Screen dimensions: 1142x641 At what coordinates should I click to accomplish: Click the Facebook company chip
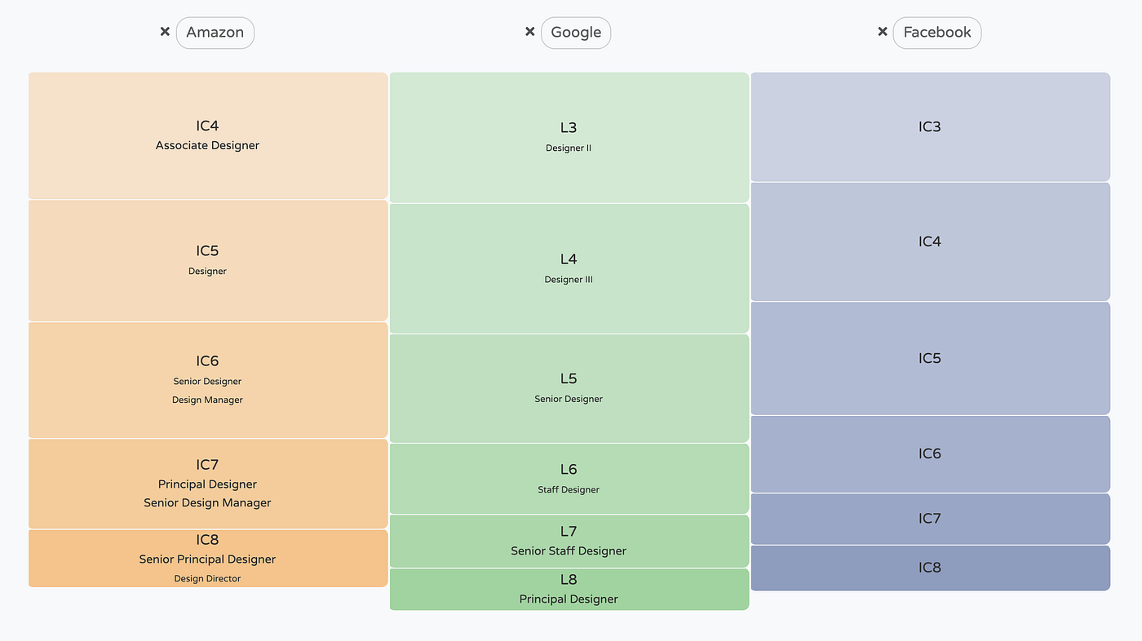pyautogui.click(x=936, y=33)
